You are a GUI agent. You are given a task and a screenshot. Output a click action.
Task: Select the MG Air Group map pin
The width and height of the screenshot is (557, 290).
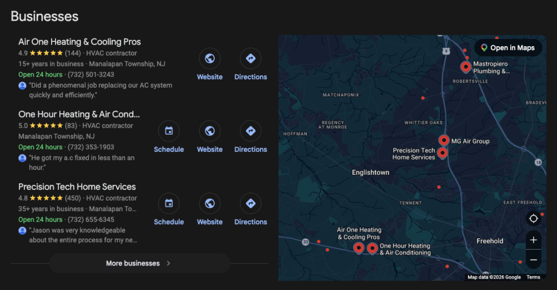(x=444, y=141)
